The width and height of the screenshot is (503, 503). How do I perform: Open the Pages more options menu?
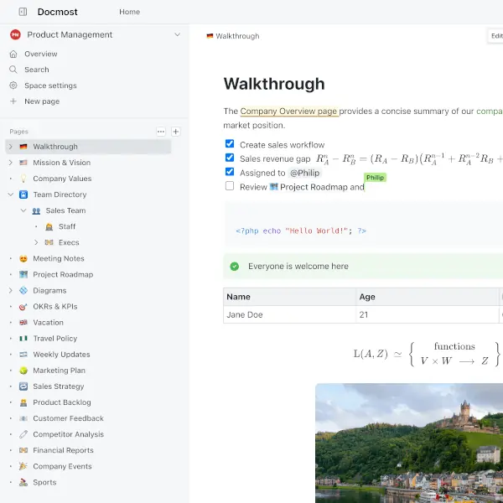[161, 132]
